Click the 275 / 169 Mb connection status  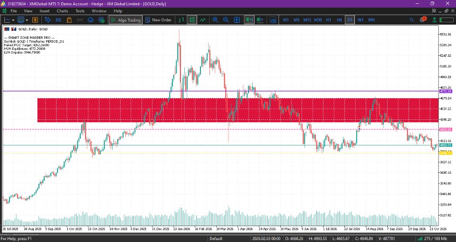click(x=436, y=239)
